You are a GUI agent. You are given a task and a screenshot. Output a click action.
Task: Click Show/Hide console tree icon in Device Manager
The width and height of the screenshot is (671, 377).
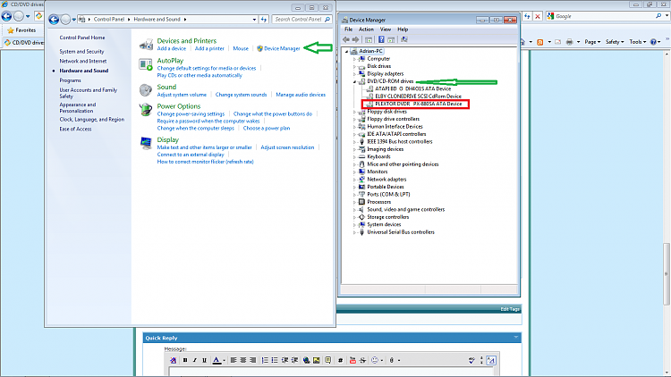coord(369,39)
